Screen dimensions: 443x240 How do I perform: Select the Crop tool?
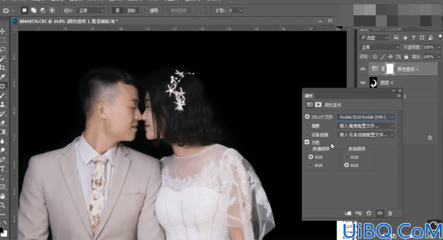3,68
